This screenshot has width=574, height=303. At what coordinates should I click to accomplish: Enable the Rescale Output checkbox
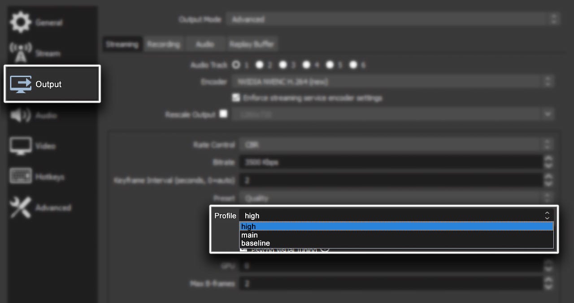[x=223, y=114]
